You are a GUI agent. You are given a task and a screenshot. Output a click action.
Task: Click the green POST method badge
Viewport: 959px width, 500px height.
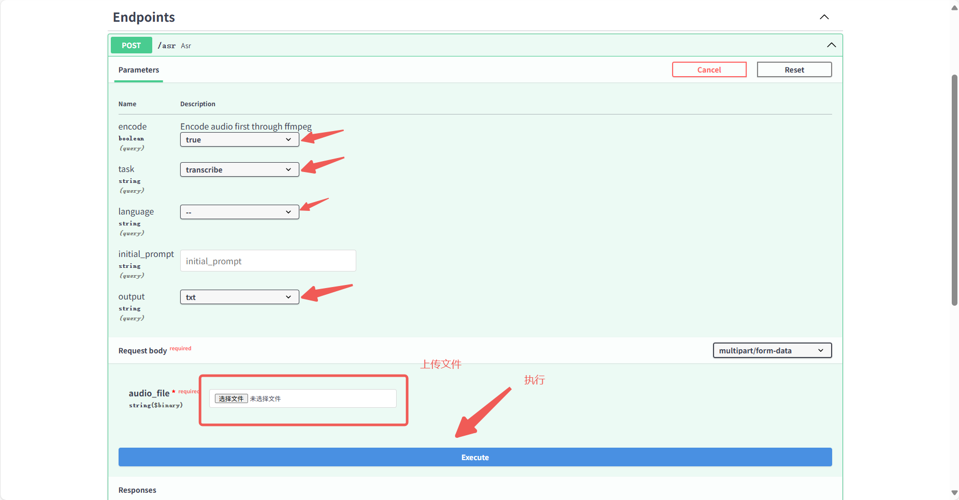click(x=132, y=46)
